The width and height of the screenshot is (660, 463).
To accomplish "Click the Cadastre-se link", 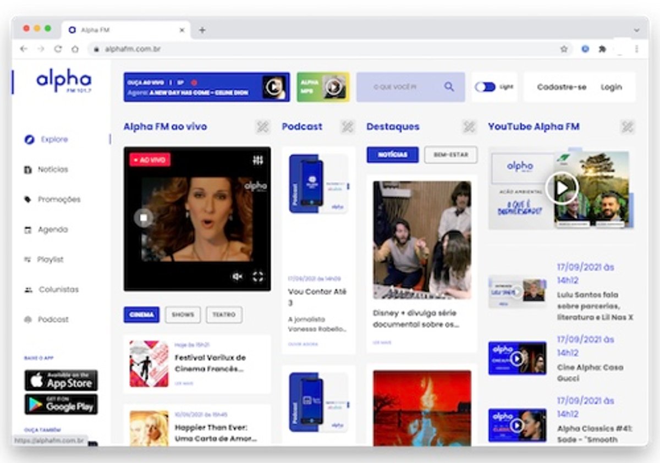I will (562, 87).
